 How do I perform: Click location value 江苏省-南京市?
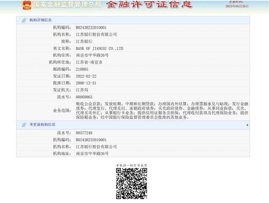click(x=89, y=62)
